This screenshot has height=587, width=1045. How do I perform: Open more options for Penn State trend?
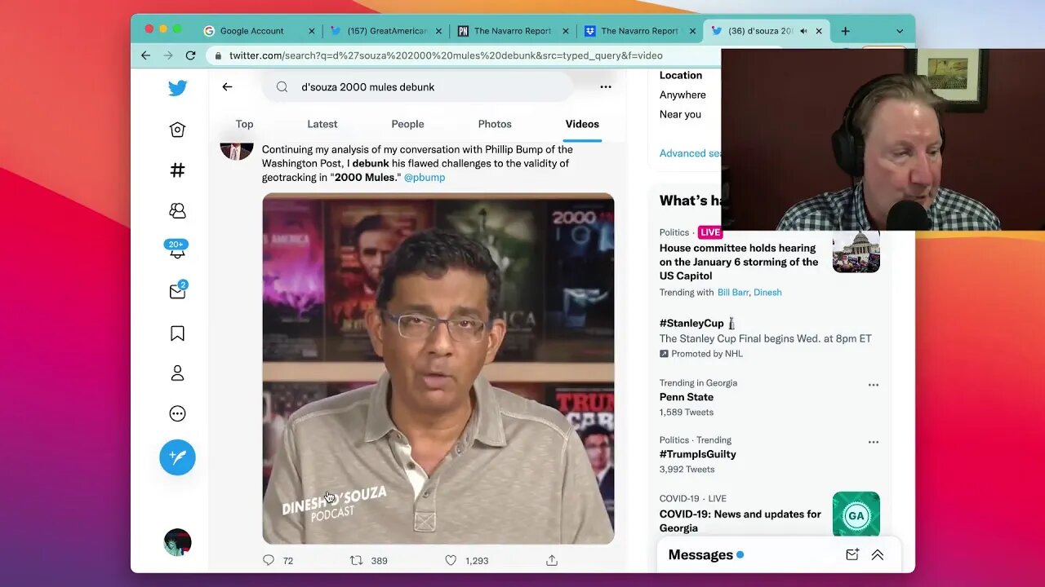(x=874, y=385)
